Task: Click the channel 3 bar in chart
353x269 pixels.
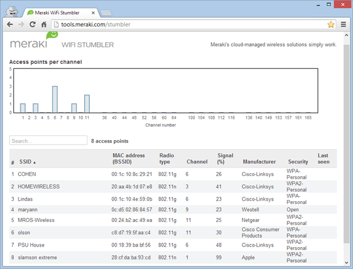Action: 35,108
